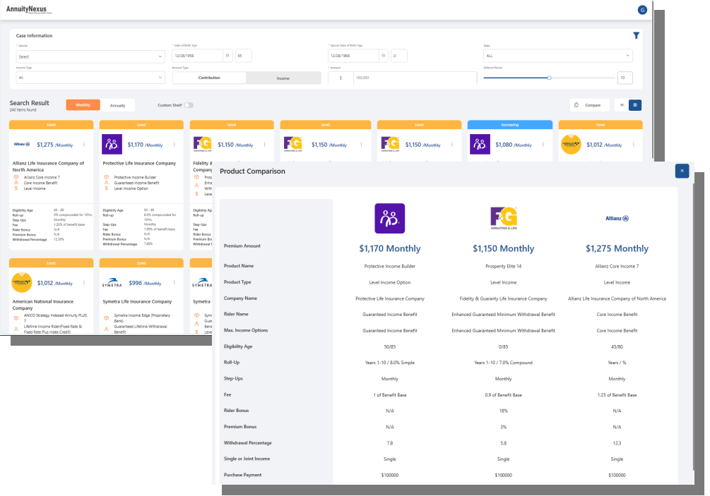The image size is (710, 496).
Task: Click "Symetra Life Insurance Company" on the $996 card
Action: point(137,301)
